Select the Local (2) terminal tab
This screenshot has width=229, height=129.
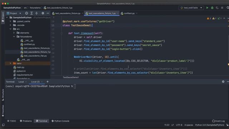35,82
